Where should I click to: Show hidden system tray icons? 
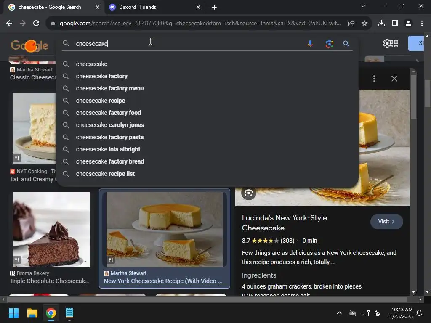339,313
